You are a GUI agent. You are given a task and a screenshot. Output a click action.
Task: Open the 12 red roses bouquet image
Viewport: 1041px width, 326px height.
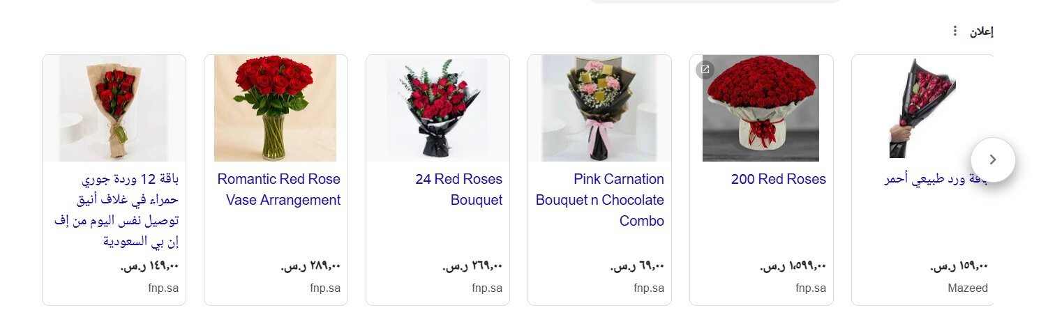coord(114,108)
